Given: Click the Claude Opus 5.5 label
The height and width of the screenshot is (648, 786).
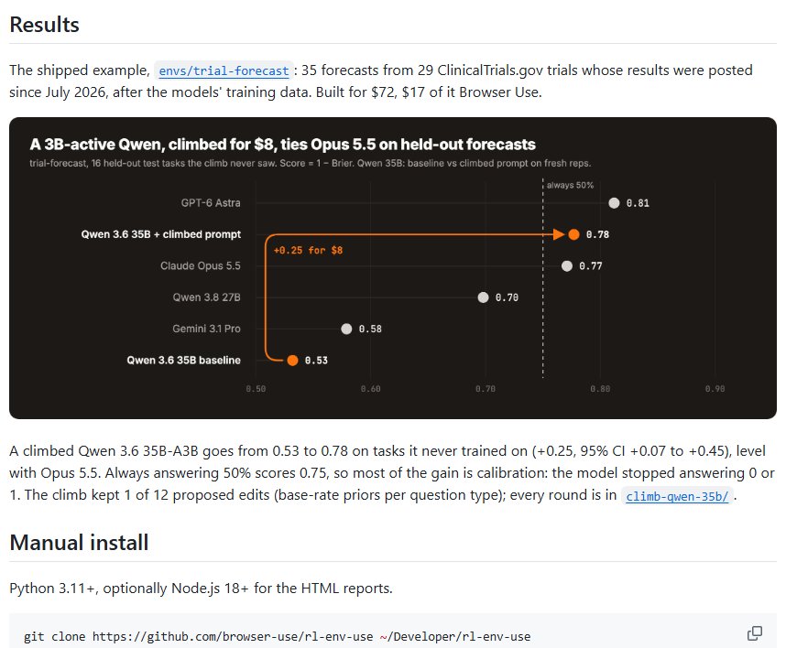Looking at the screenshot, I should tap(201, 266).
